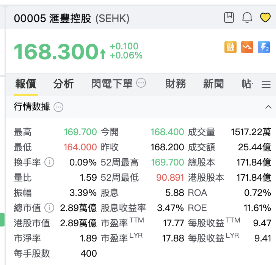Click the 最高 value 169.700
Screen dimensions: 276x265
pyautogui.click(x=80, y=132)
